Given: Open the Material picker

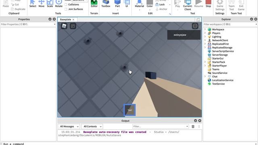Looking at the screenshot, I should [139, 4].
